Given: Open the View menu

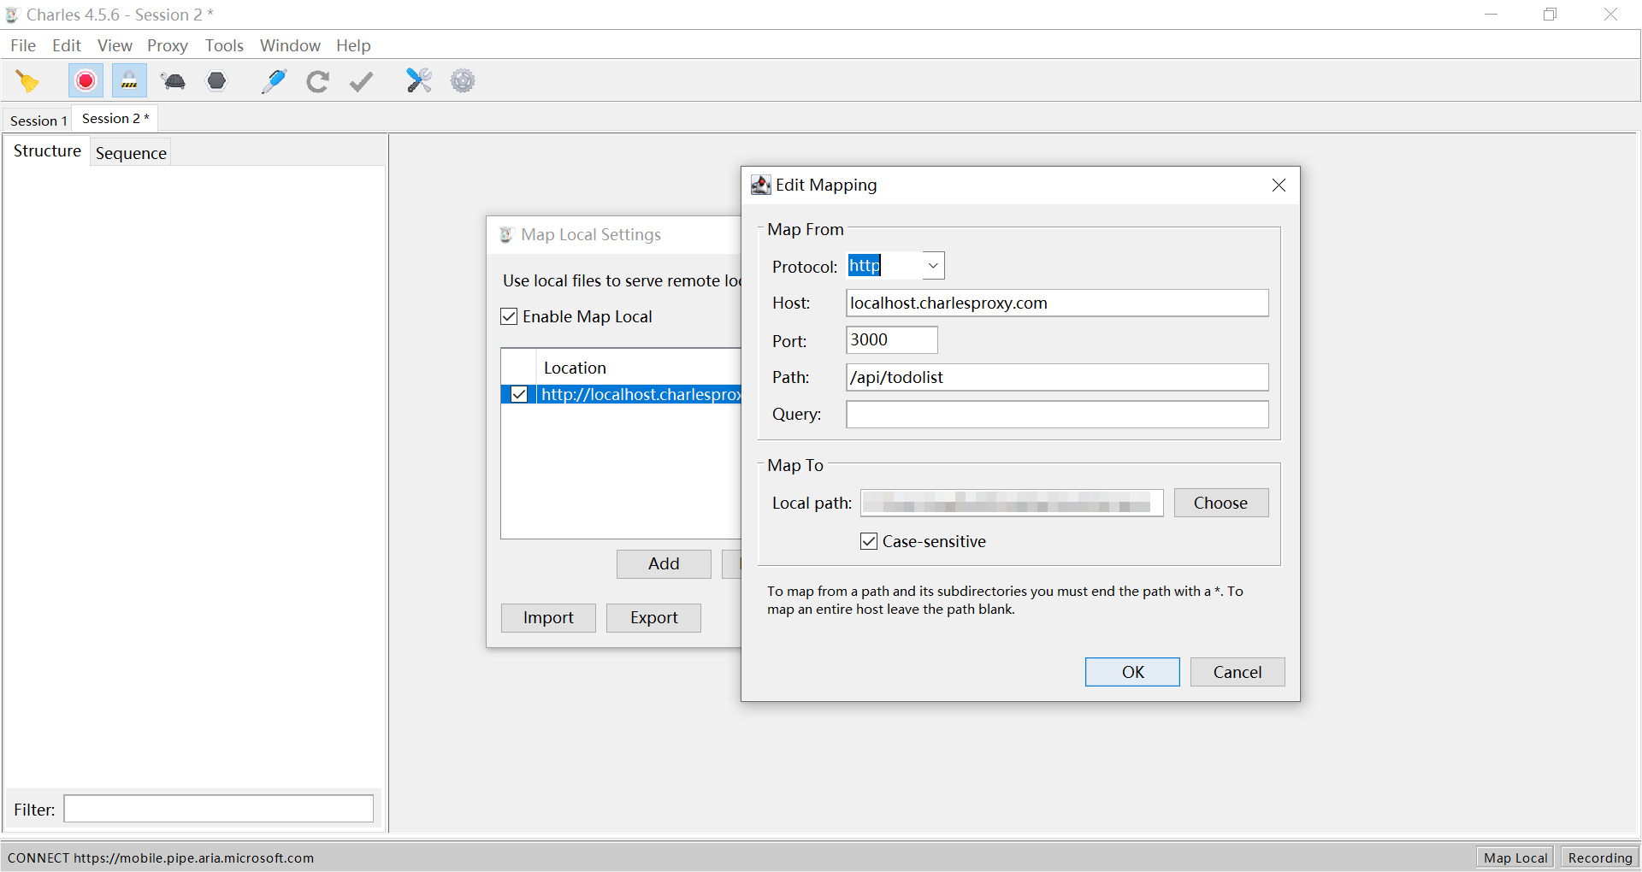Looking at the screenshot, I should click(115, 45).
